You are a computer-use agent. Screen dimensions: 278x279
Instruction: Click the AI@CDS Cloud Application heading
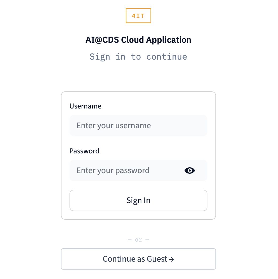[138, 40]
